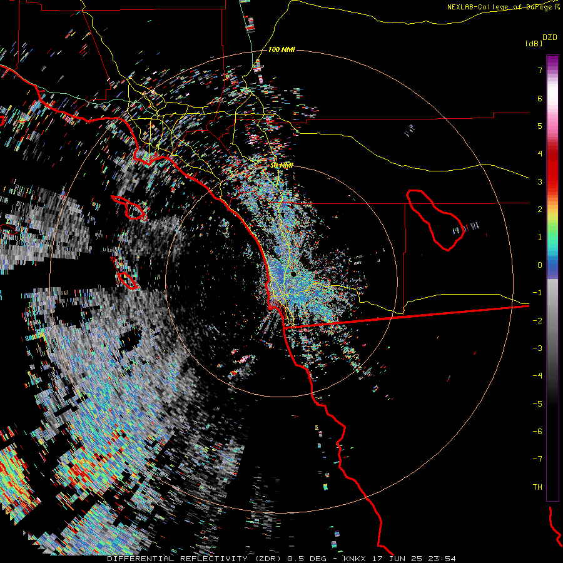Click the "0.5 DEG" elevation text
Screen dimensions: 563x563
tap(307, 559)
